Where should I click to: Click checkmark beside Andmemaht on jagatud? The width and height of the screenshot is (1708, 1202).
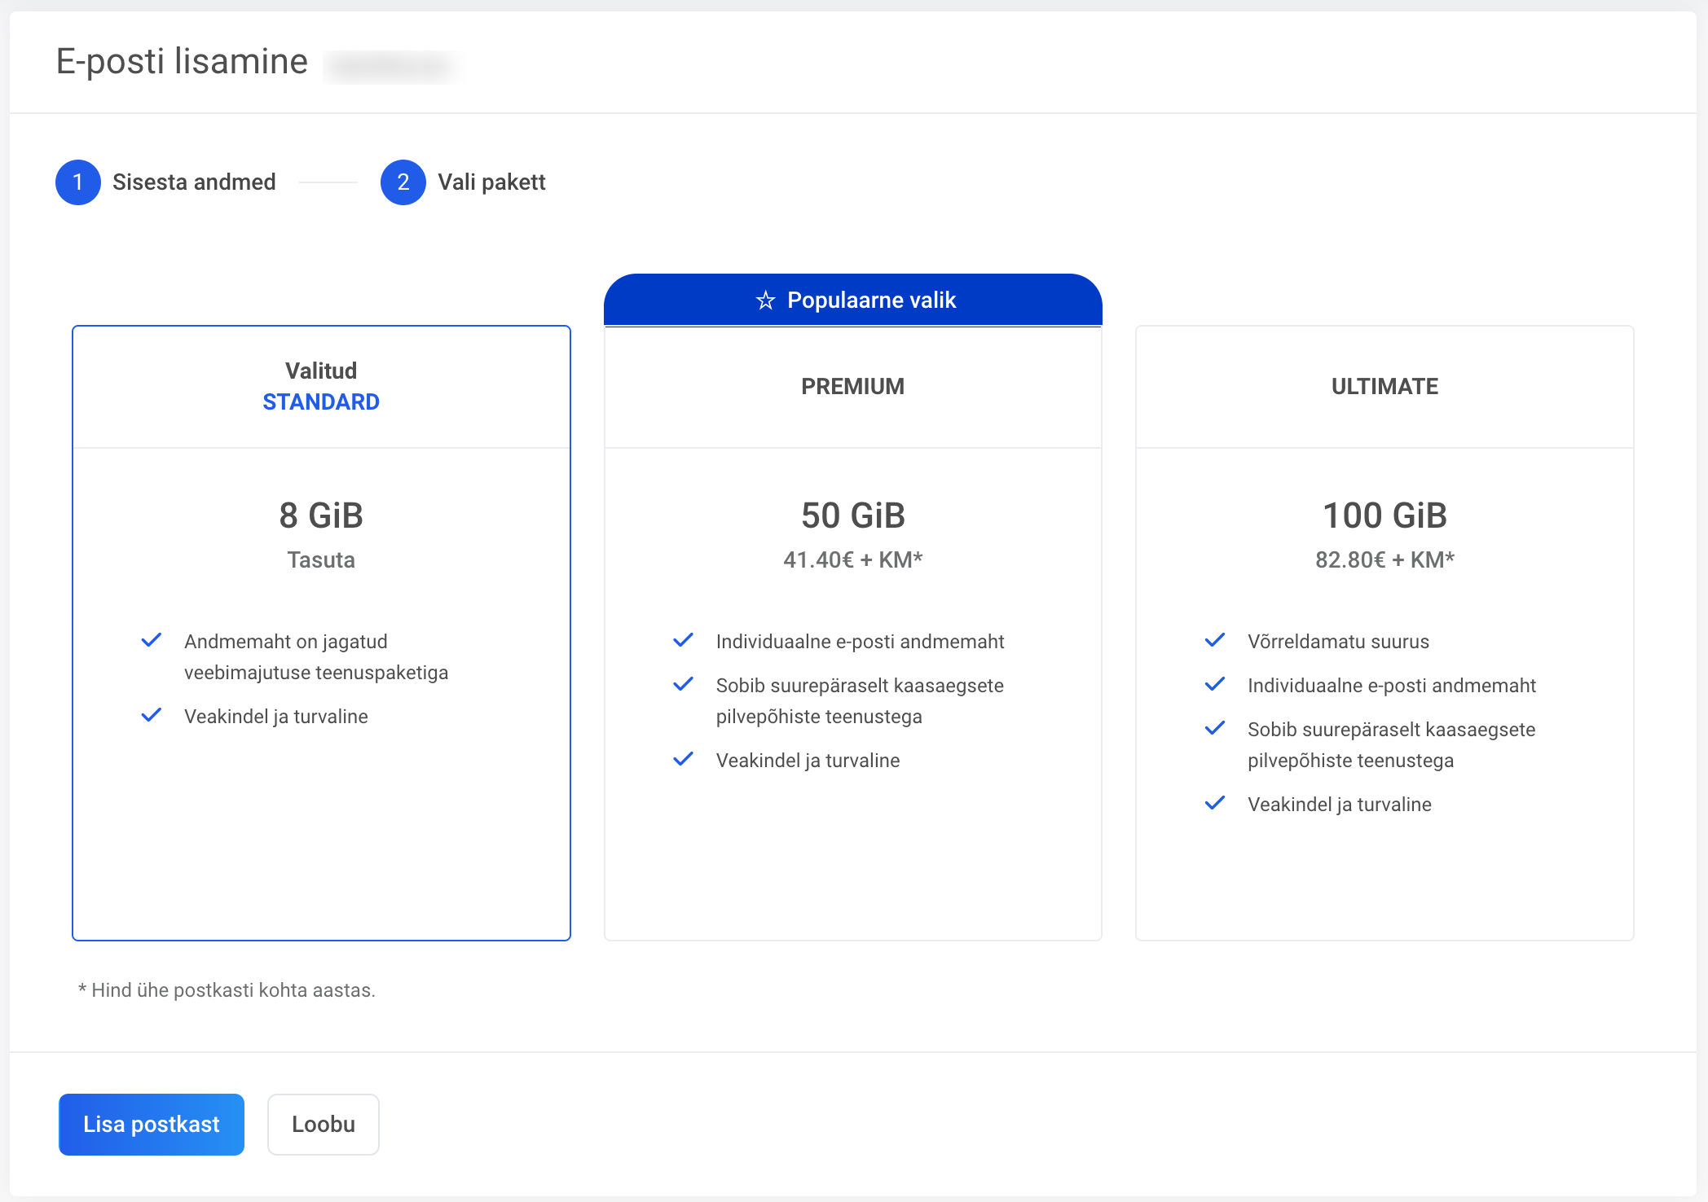point(152,640)
